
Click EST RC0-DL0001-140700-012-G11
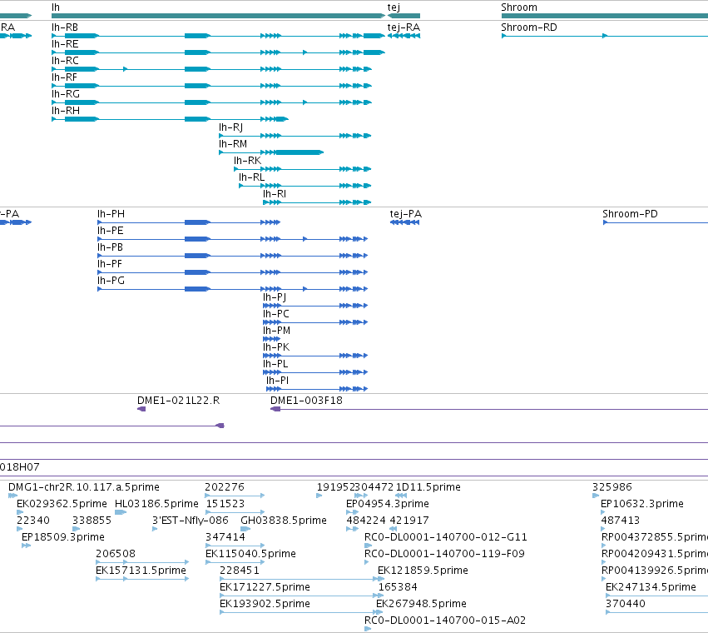point(446,537)
